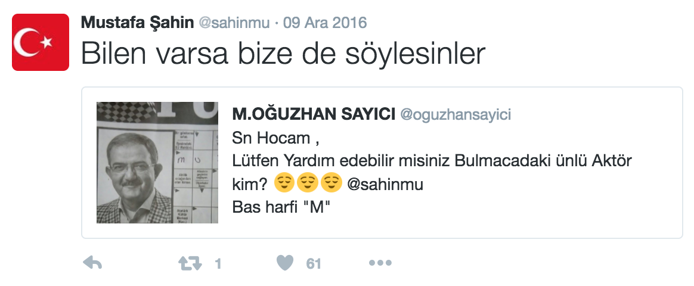The image size is (694, 286).
Task: Like the tweet with heart icon
Action: point(285,263)
